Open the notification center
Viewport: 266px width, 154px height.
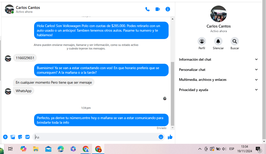tap(258, 149)
